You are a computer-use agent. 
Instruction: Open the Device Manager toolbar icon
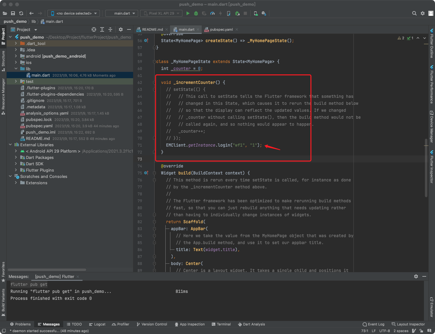[x=256, y=13]
